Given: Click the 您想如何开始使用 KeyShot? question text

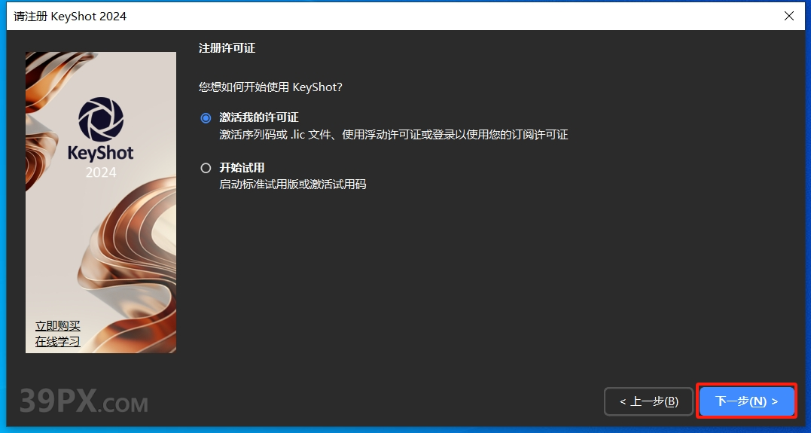Looking at the screenshot, I should pos(270,87).
